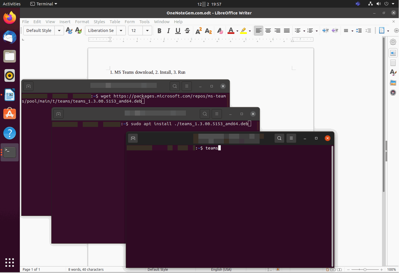Viewport: 399px width, 273px height.
Task: Click the search icon in the front terminal
Action: [279, 138]
